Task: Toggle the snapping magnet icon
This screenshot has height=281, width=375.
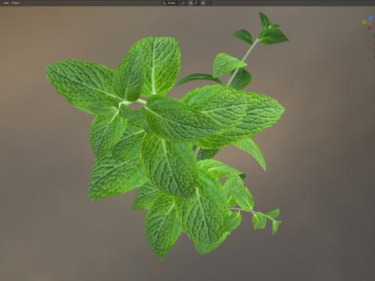Action: [191, 3]
